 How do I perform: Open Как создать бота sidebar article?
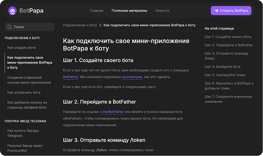point(21,48)
